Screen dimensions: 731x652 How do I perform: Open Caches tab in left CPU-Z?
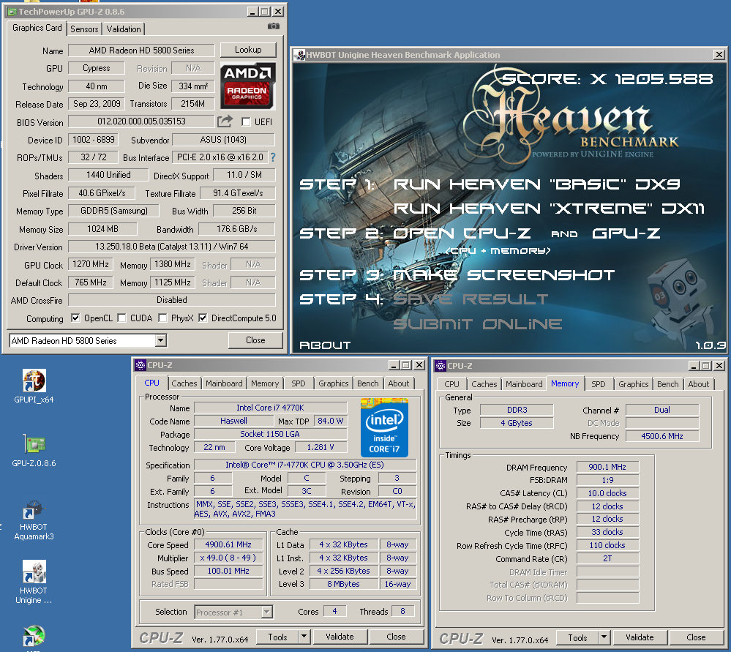click(184, 383)
